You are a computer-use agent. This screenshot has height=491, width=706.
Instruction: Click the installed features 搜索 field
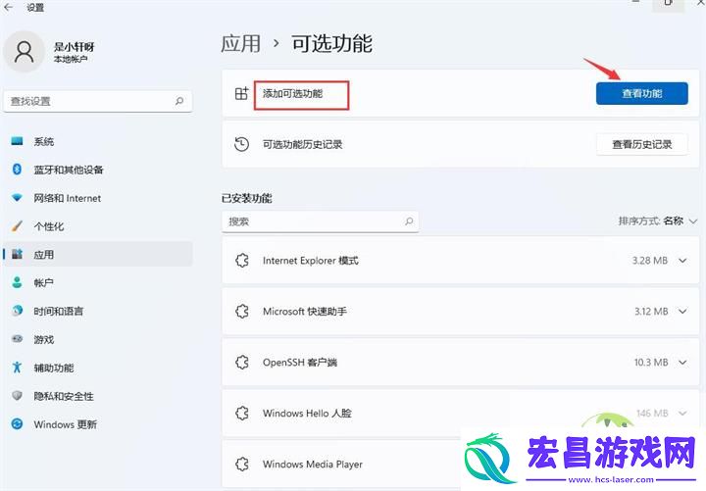tap(320, 221)
